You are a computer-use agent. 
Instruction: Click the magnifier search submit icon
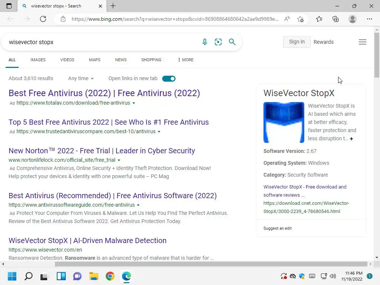point(232,42)
